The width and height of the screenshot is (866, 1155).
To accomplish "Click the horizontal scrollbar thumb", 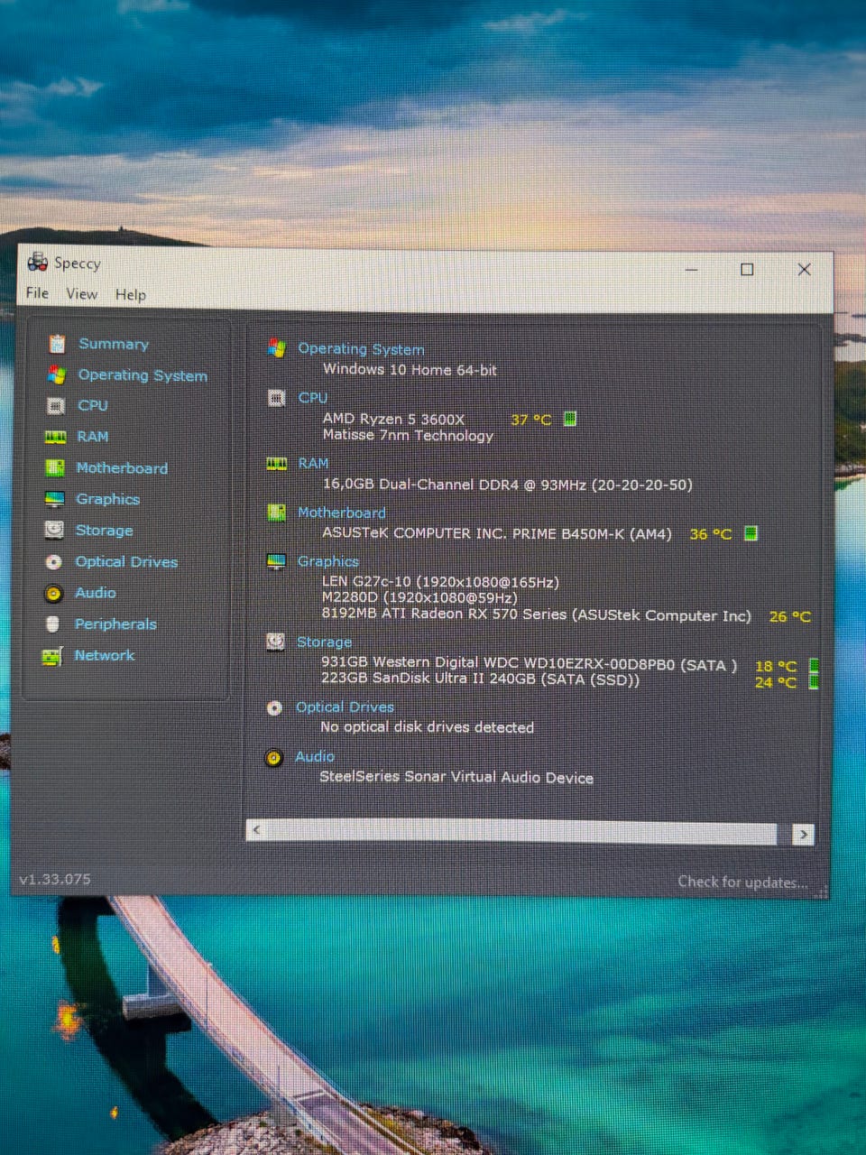I will click(521, 832).
